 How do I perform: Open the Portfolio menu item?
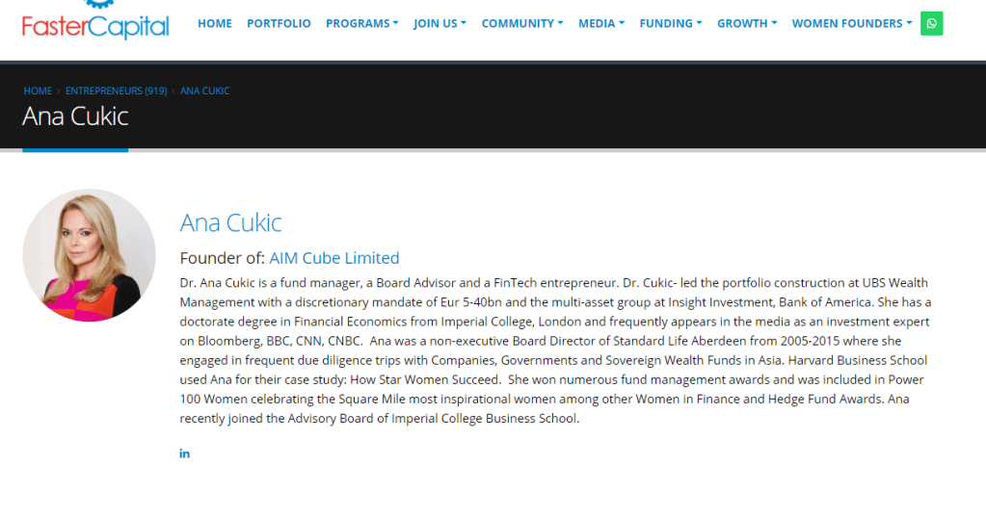279,23
